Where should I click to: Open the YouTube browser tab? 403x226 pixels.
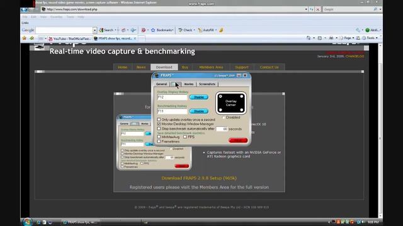(70, 39)
